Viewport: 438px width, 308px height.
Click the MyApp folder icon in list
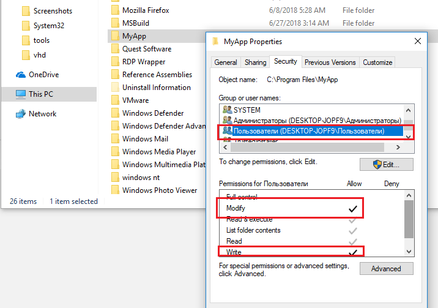pyautogui.click(x=114, y=37)
